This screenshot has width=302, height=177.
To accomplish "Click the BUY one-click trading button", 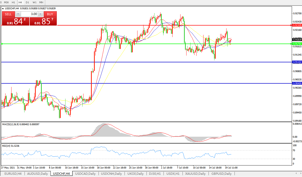I will coord(50,14).
